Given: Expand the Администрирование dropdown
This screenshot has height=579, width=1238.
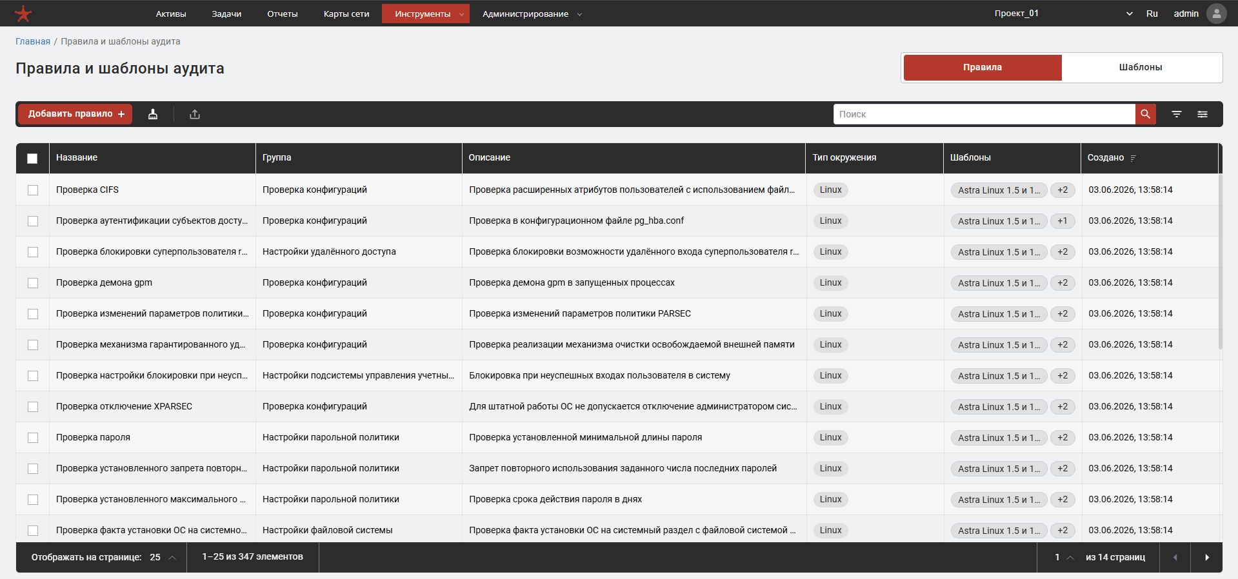Looking at the screenshot, I should pyautogui.click(x=532, y=14).
